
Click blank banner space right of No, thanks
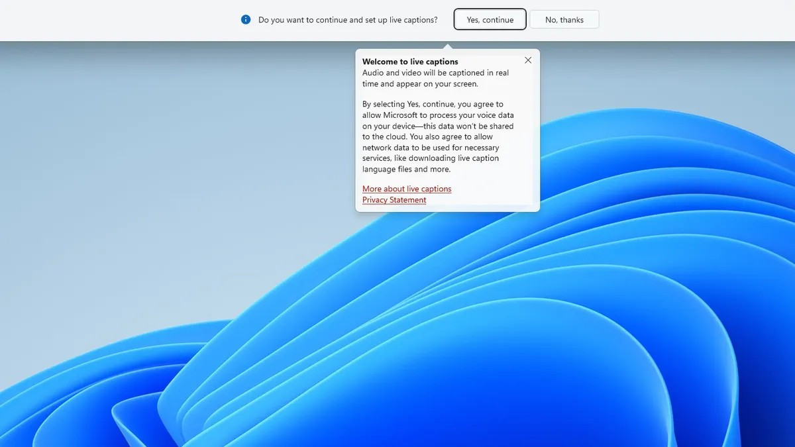tap(696, 20)
